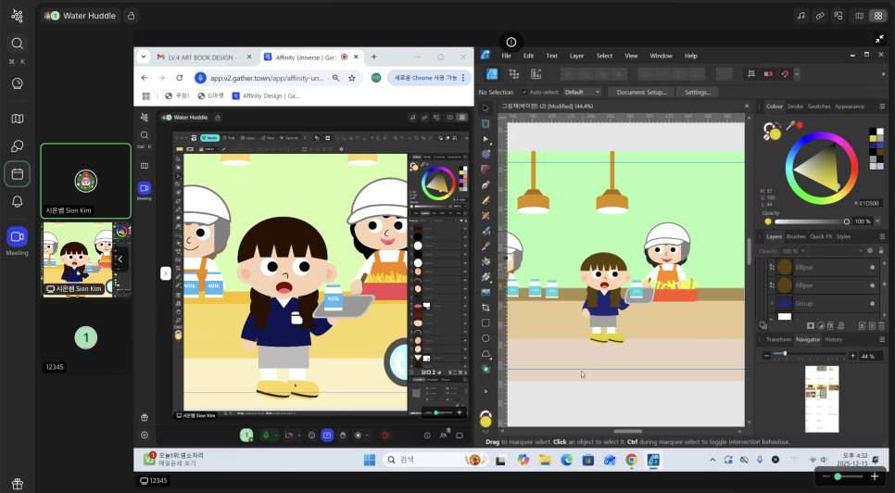This screenshot has width=895, height=493.
Task: Open the File menu
Action: [506, 56]
